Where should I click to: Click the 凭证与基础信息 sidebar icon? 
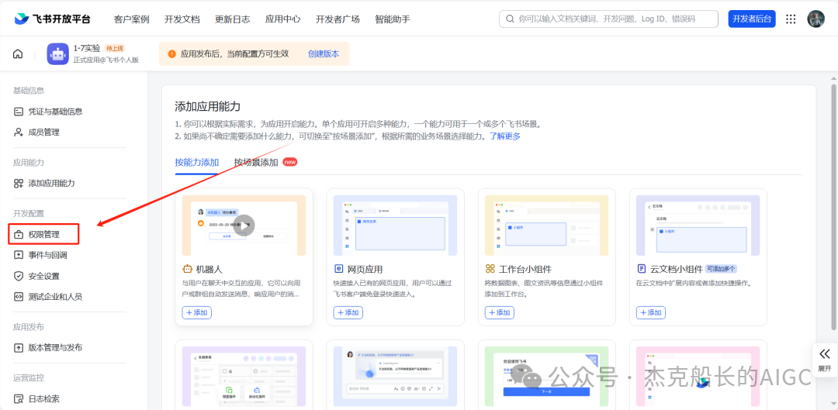[18, 112]
